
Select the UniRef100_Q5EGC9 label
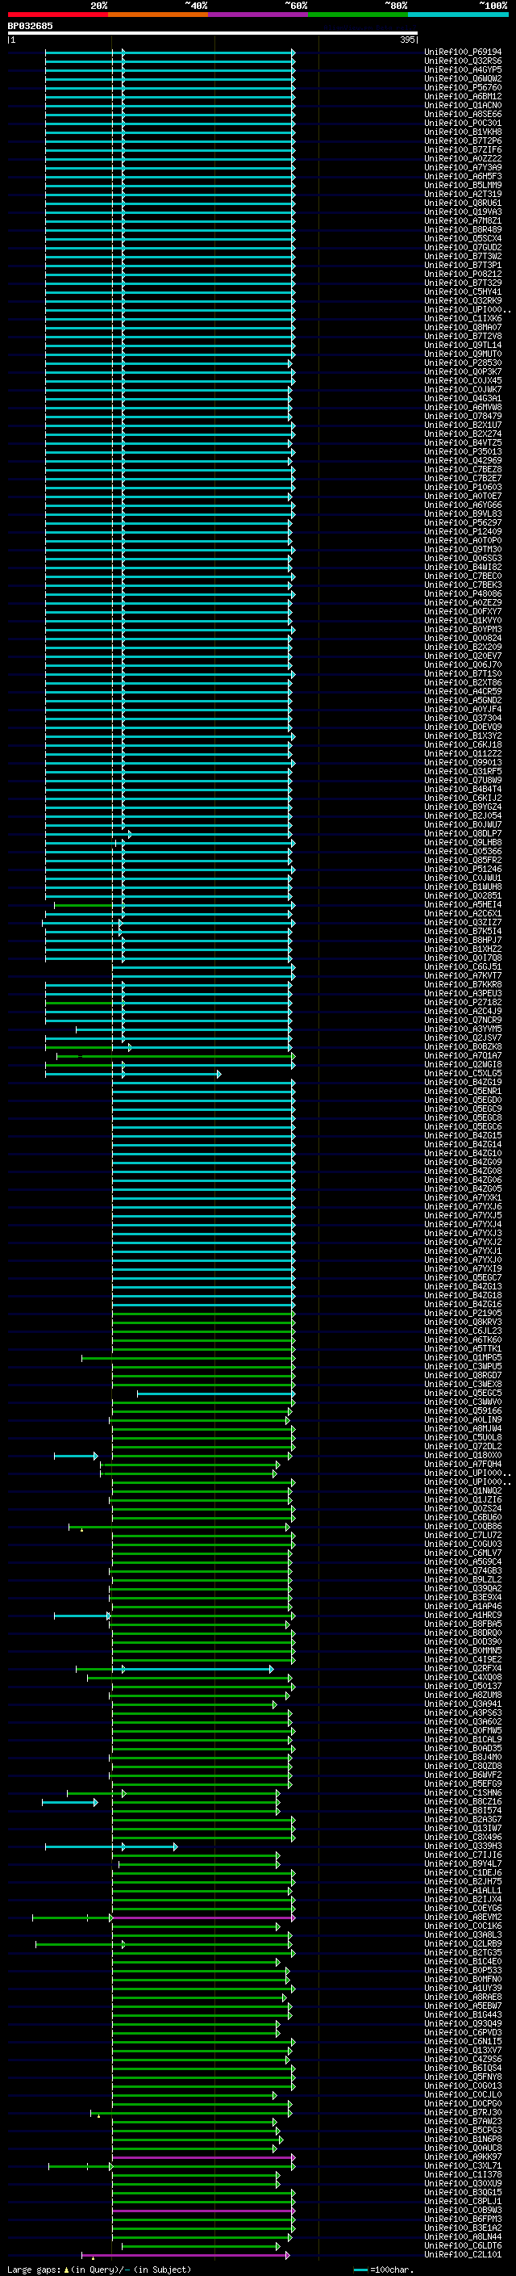click(x=463, y=1109)
